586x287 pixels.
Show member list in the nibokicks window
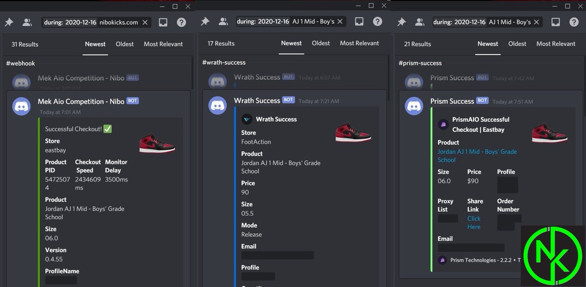tap(27, 22)
